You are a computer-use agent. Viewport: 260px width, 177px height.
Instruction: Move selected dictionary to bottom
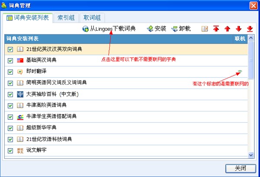pyautogui.click(x=250, y=29)
